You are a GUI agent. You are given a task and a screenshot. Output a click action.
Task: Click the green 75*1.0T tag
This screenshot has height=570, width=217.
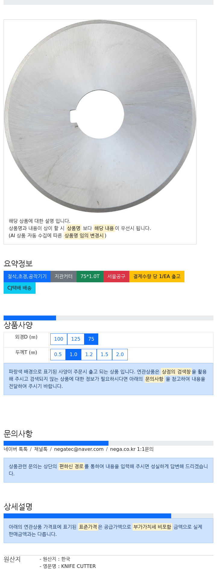90,277
